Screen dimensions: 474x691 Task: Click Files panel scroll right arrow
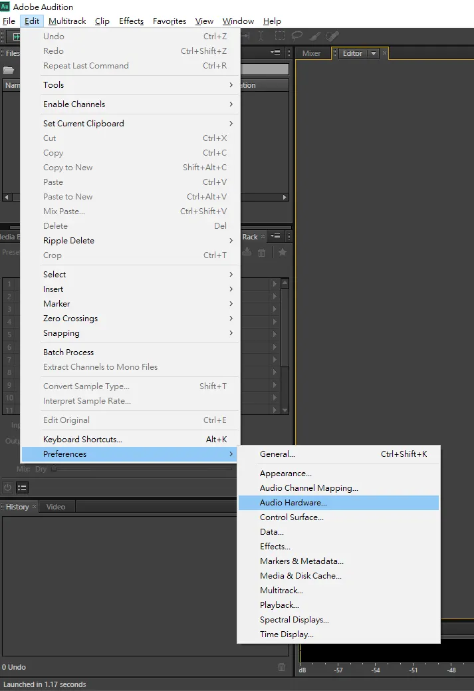[285, 197]
